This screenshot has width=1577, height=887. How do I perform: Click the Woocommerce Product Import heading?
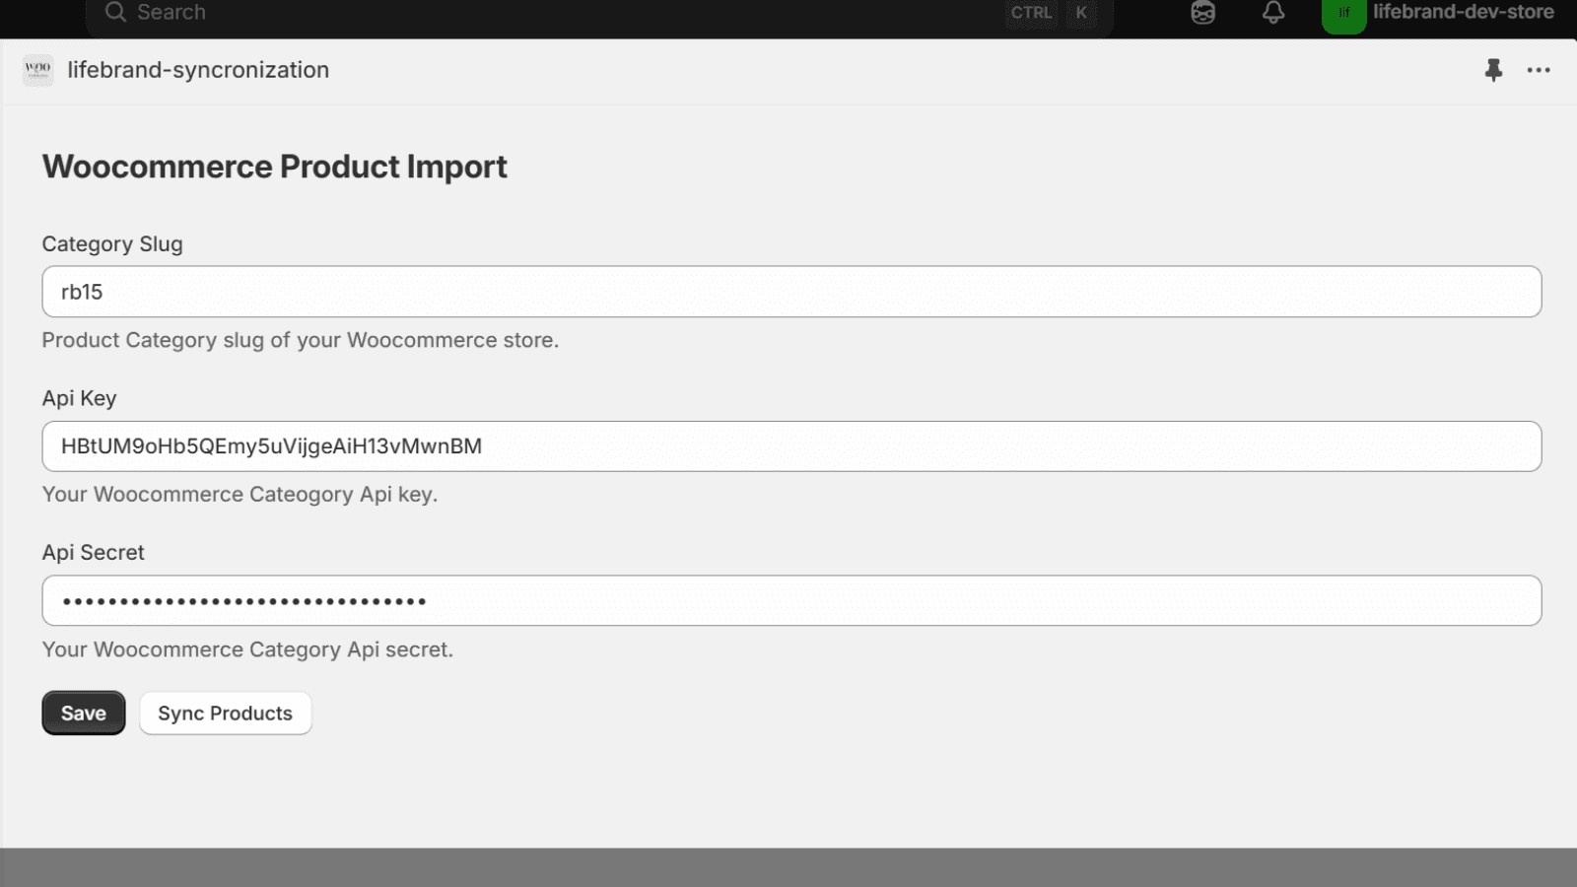[x=274, y=167]
